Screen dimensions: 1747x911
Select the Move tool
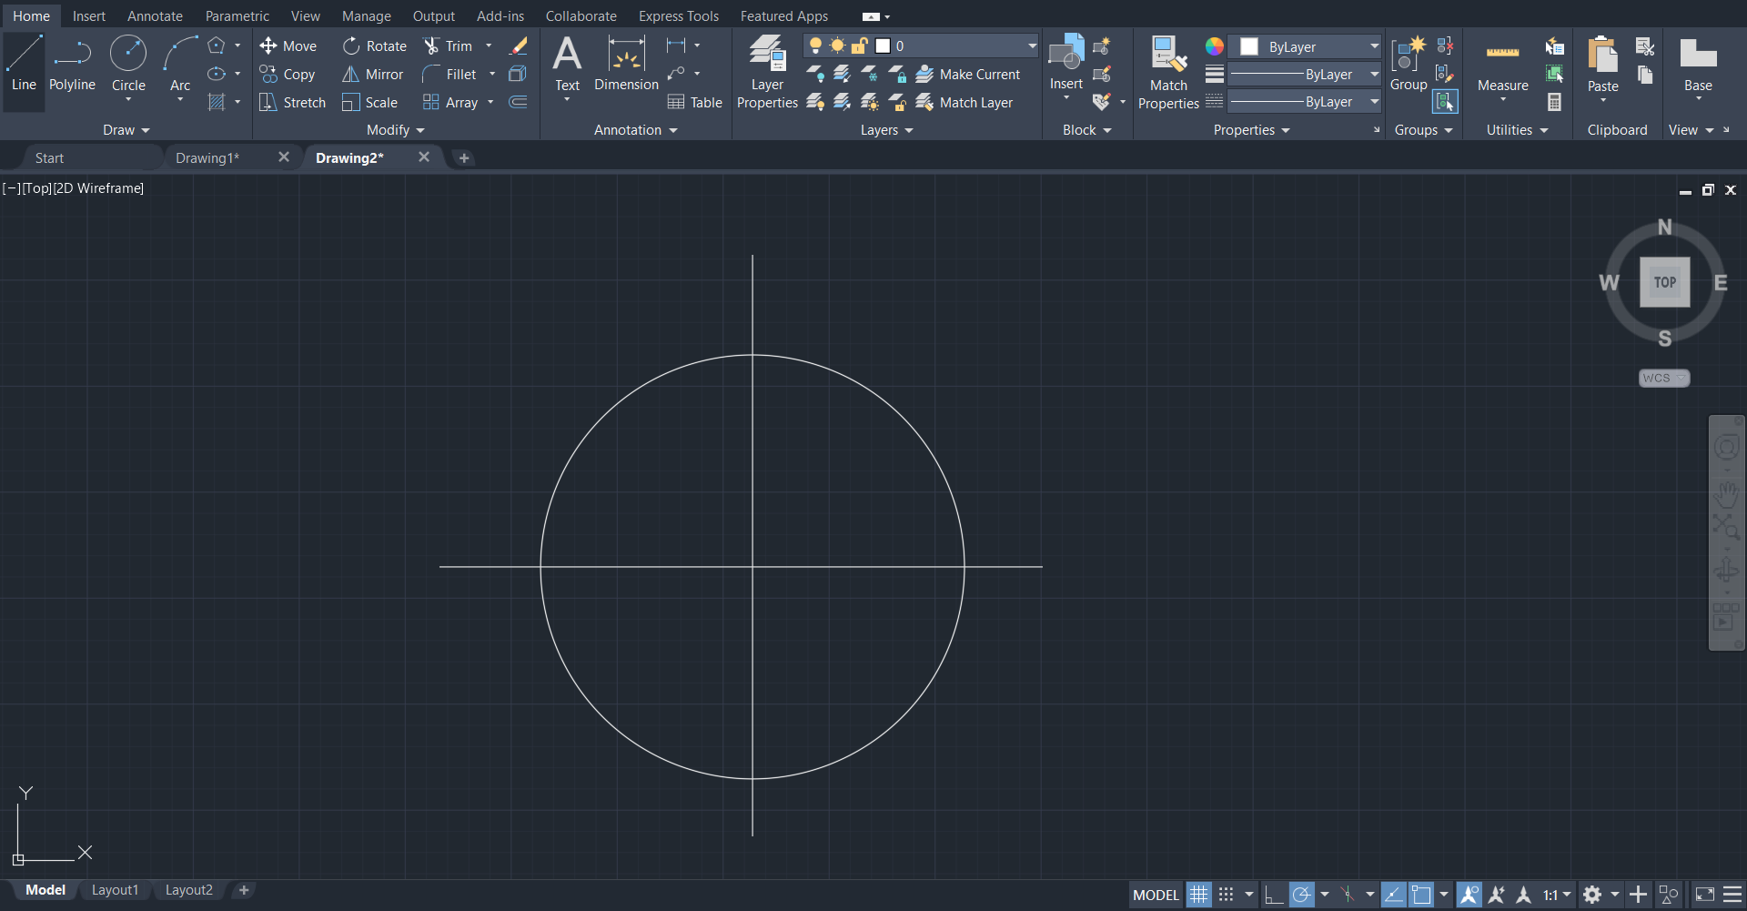pyautogui.click(x=288, y=46)
